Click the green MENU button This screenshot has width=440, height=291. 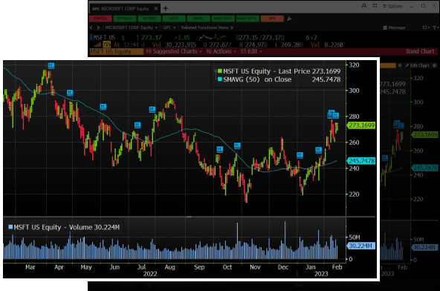point(198,19)
